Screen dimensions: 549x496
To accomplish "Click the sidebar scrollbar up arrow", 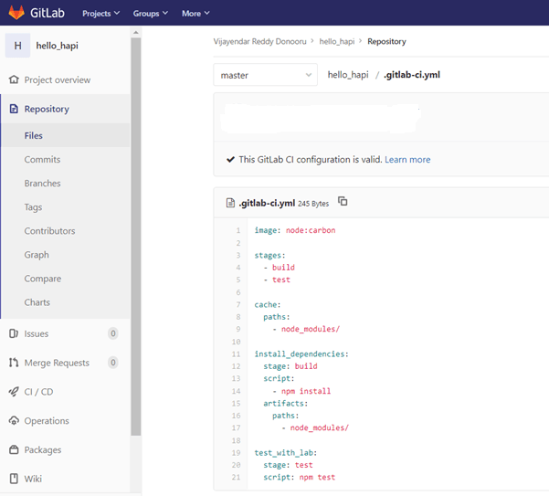I will click(x=136, y=33).
